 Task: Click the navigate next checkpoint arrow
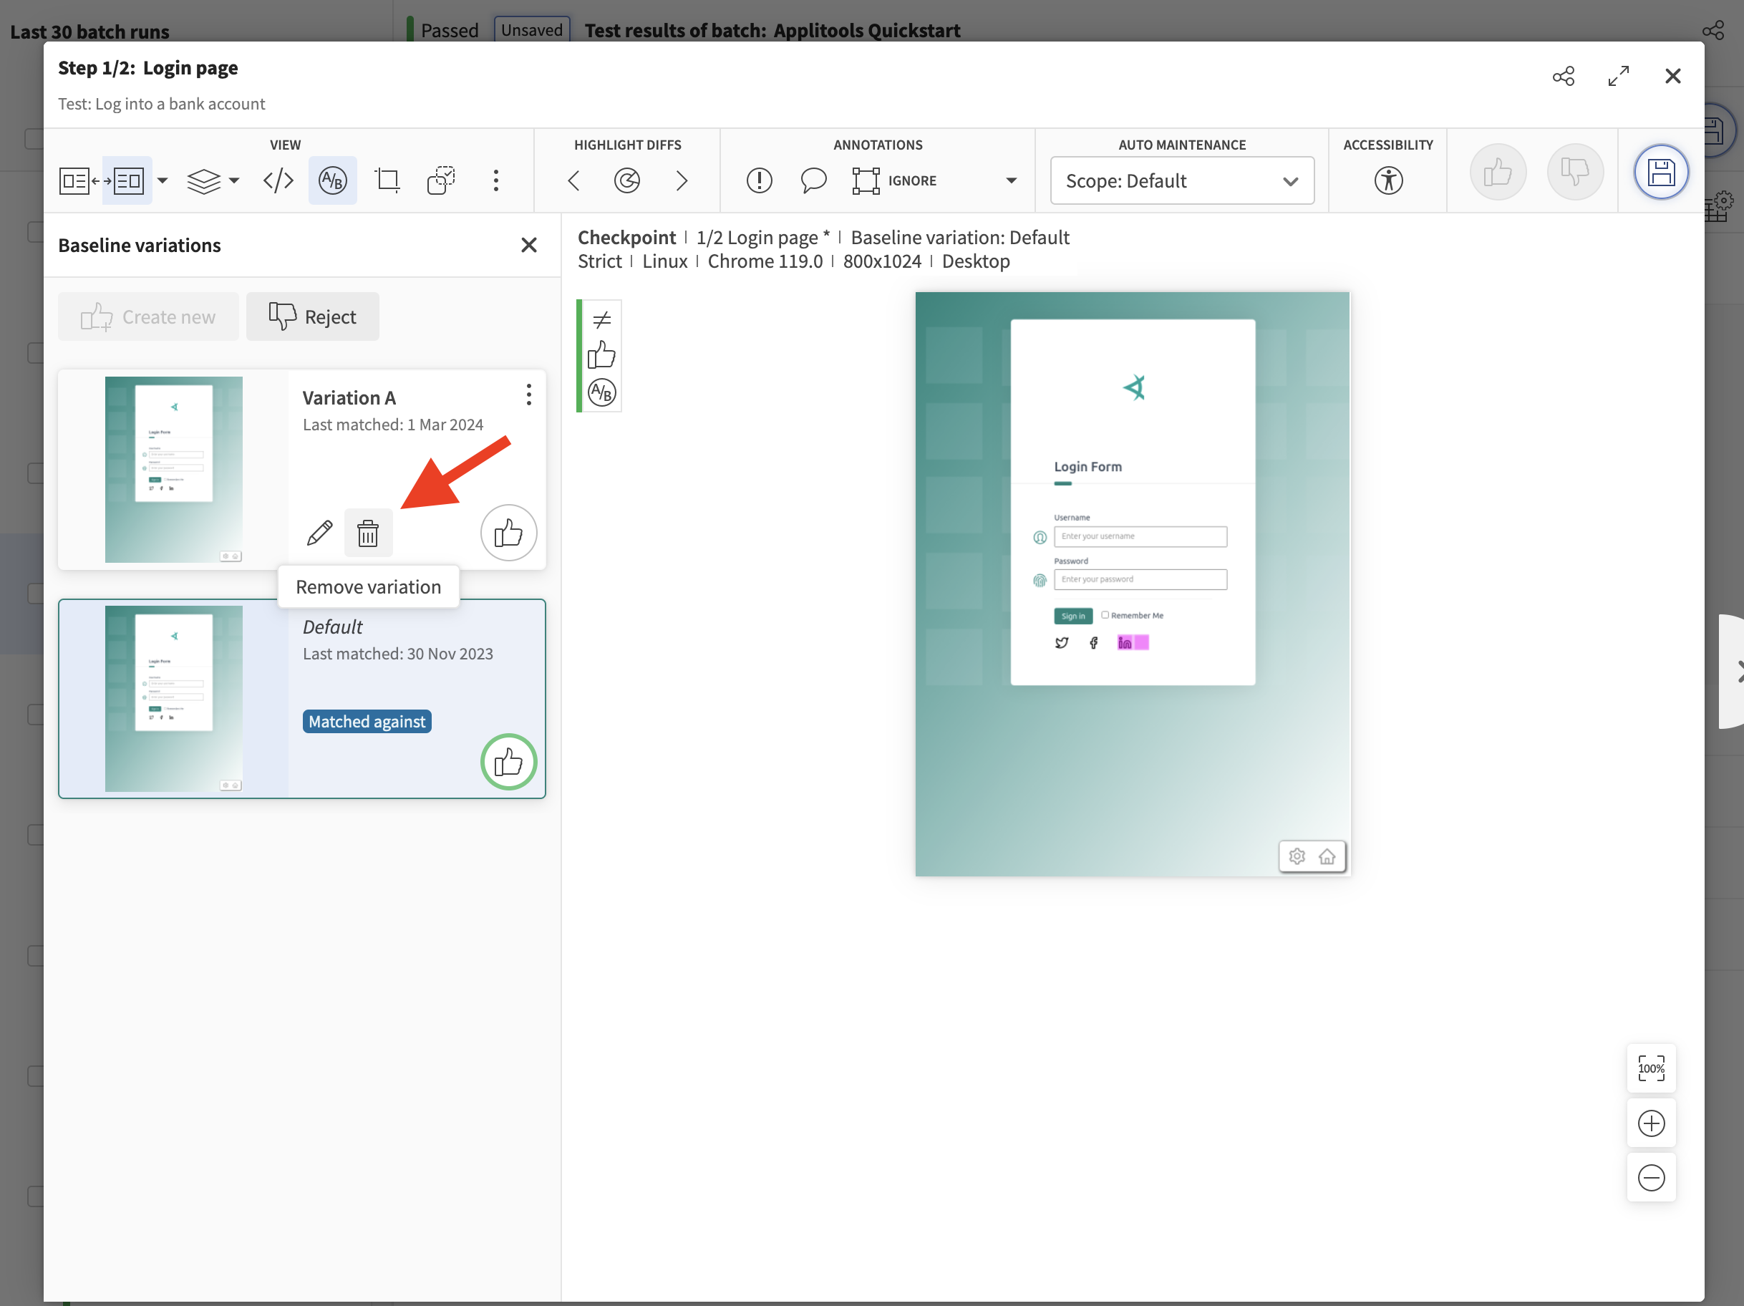tap(682, 180)
